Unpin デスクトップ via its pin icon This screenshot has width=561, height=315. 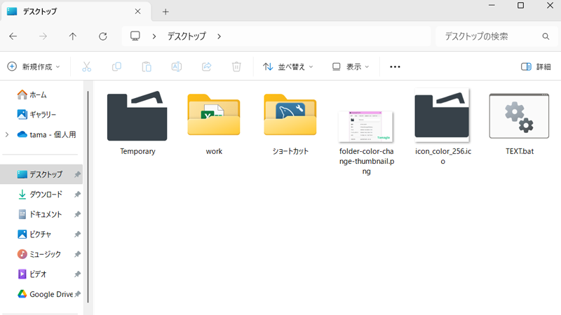coord(77,174)
